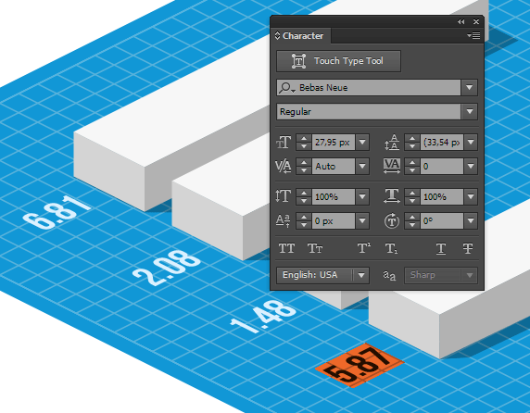Adjust font size with stepper arrows
Viewport: 530px width, 413px height.
click(304, 143)
